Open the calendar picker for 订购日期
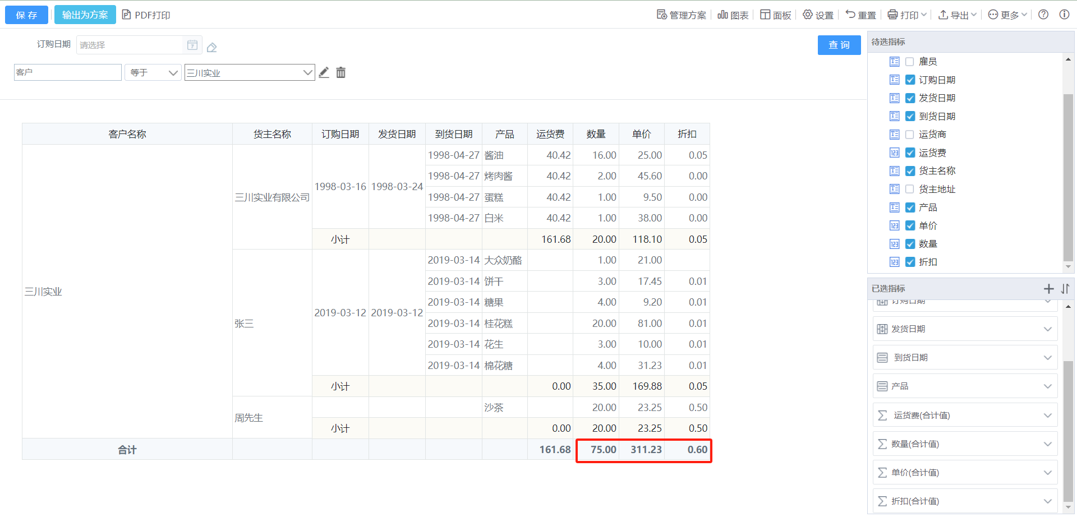 click(192, 45)
